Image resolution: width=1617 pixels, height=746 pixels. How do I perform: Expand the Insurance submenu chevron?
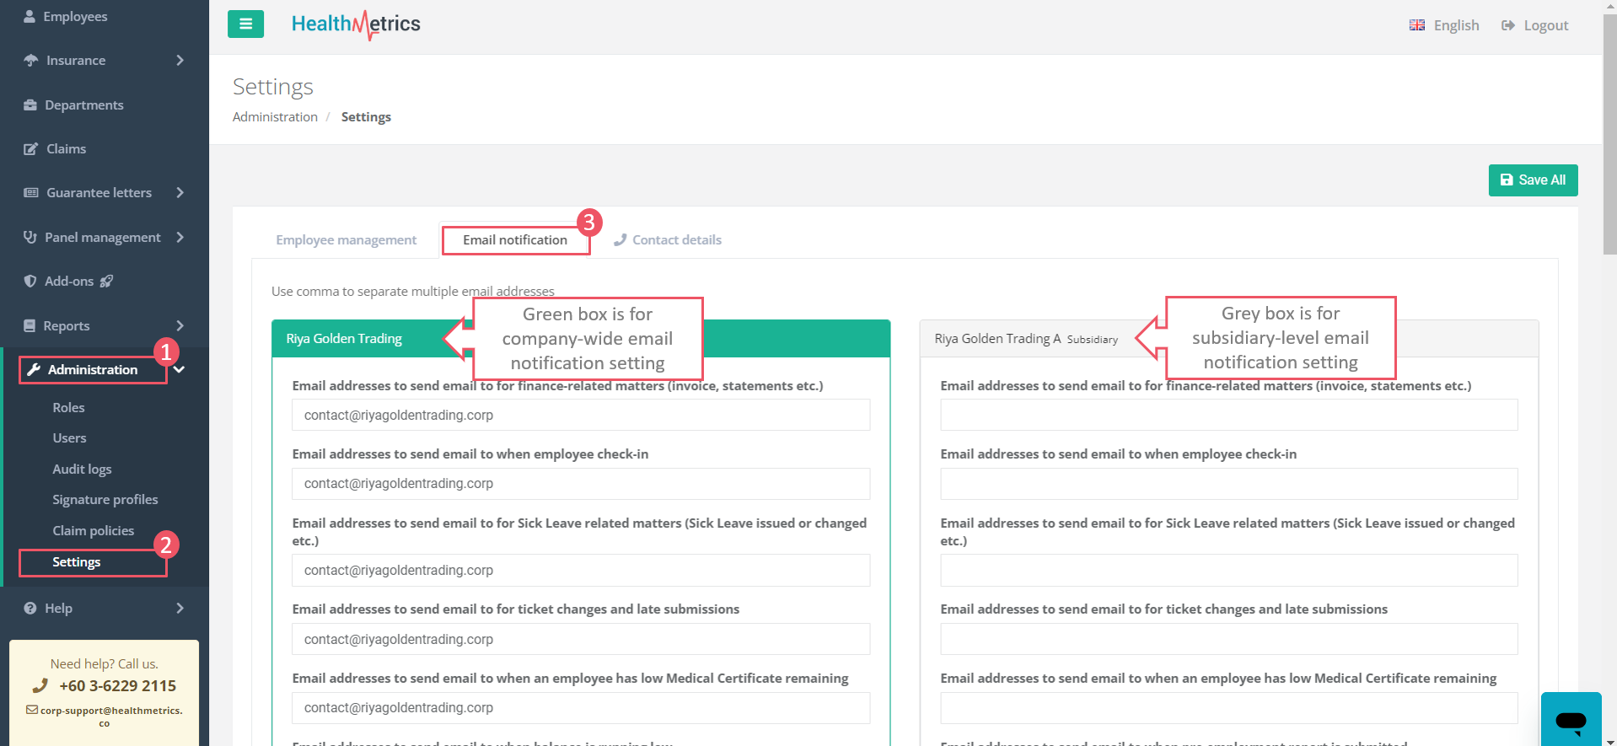click(180, 61)
